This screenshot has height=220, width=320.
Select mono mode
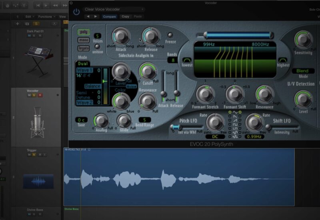click(84, 40)
